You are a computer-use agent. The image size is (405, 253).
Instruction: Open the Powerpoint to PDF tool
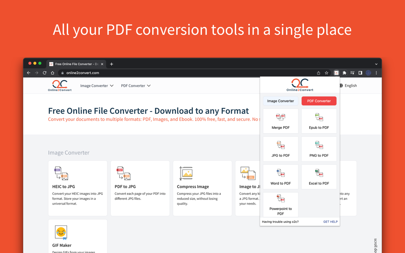pyautogui.click(x=281, y=205)
